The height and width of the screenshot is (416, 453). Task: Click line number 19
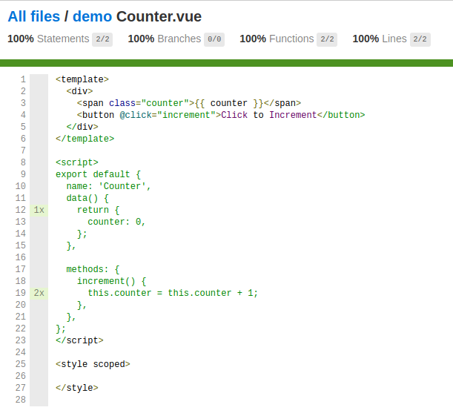coord(21,293)
